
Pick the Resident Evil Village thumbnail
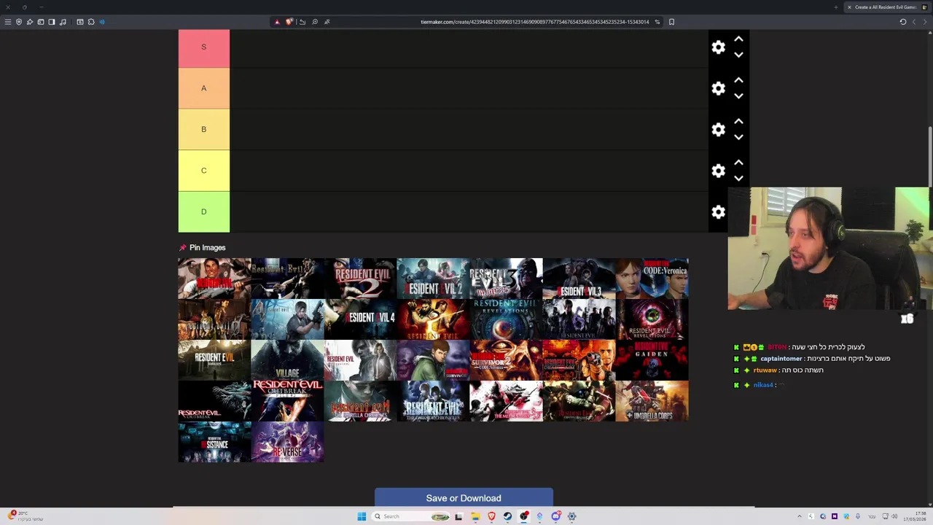[287, 360]
